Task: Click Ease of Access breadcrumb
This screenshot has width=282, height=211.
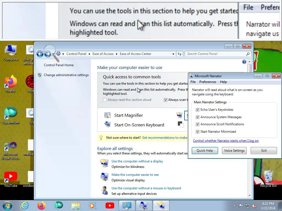Action: (x=103, y=54)
